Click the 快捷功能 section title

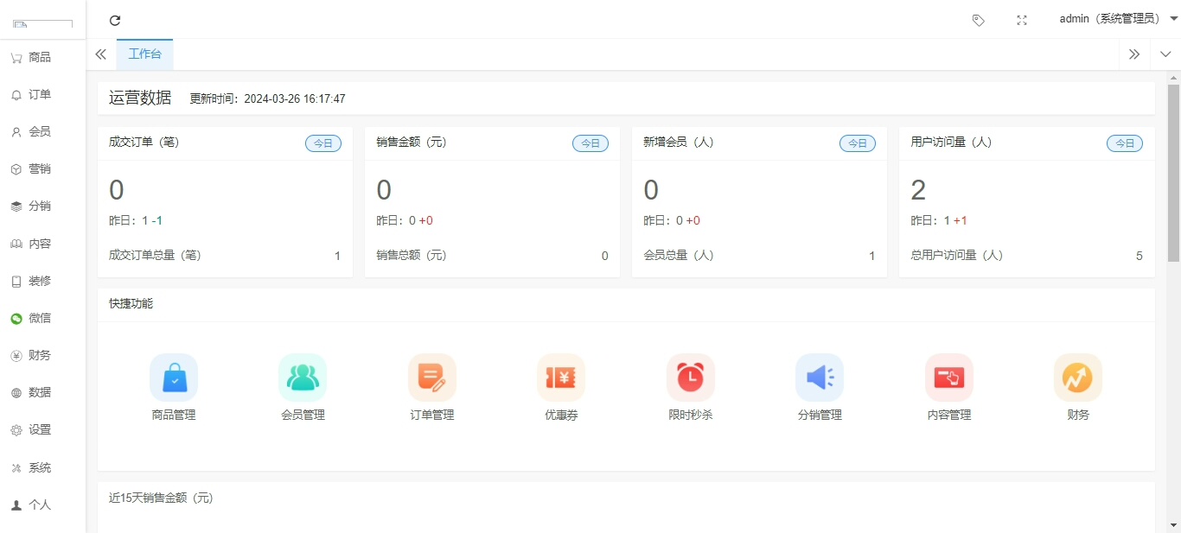(131, 304)
